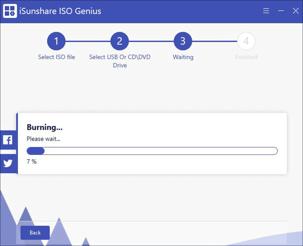Click "Select USB Or CD\DVD Drive" label
Screen dimensions: 303x246
click(x=120, y=61)
